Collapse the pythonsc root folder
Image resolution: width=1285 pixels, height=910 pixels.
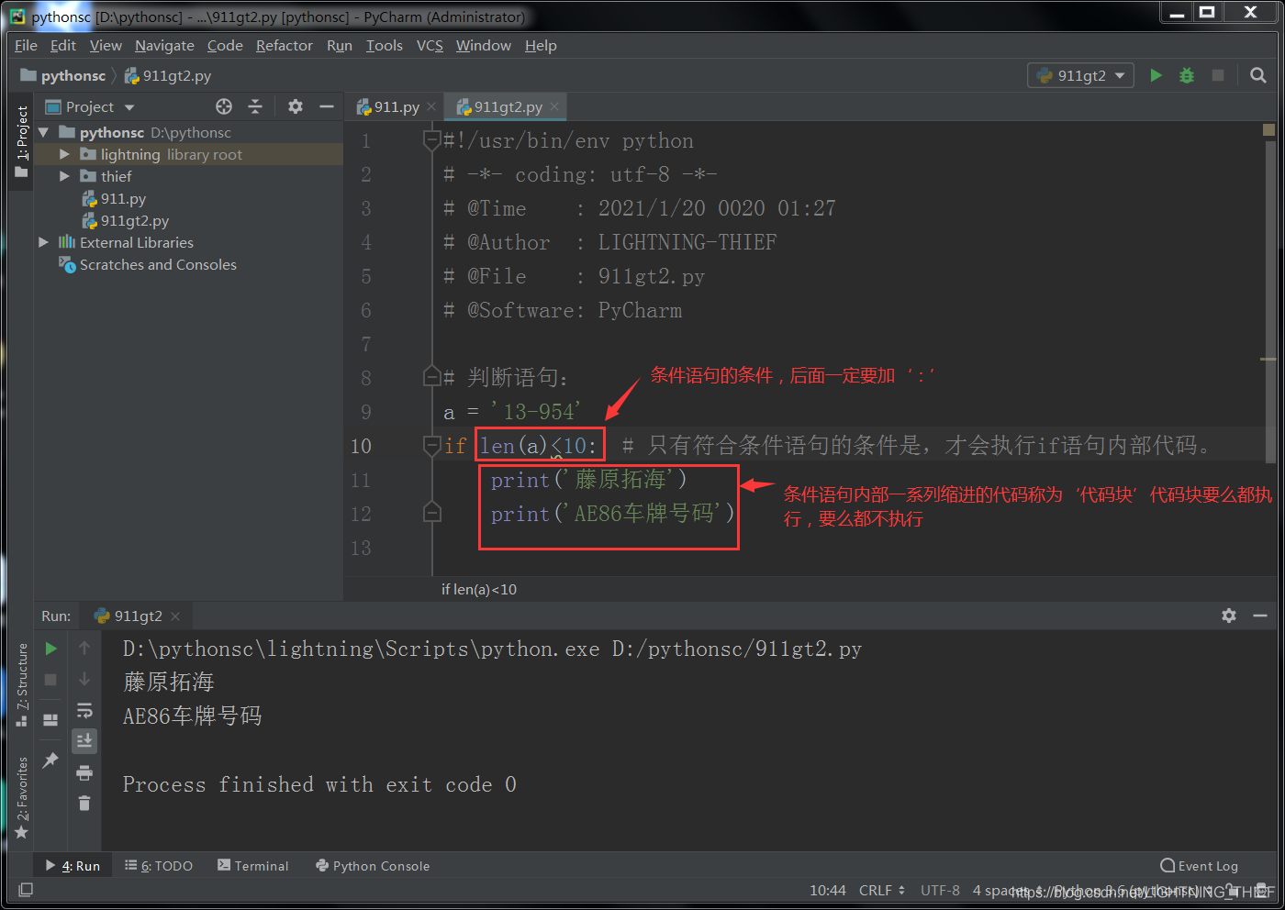click(x=43, y=132)
